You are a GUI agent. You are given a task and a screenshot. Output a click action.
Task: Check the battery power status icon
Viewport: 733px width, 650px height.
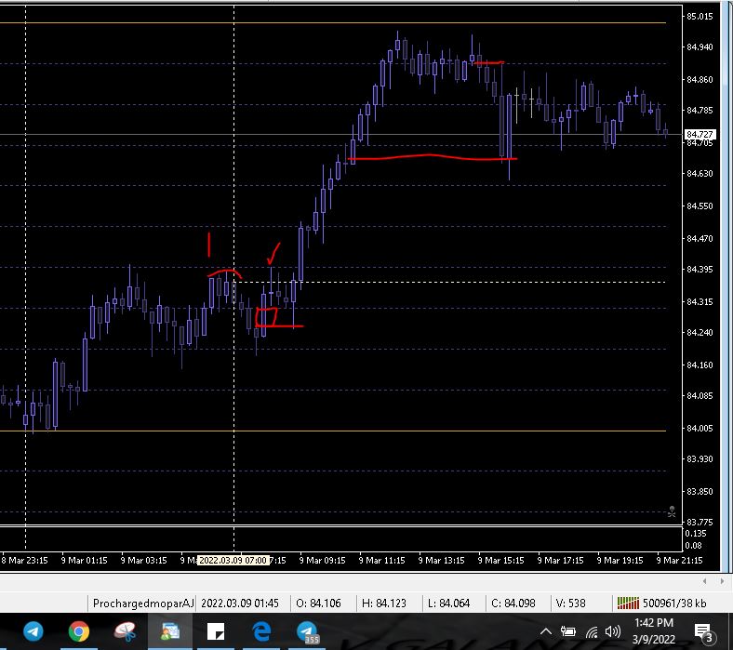click(x=568, y=632)
